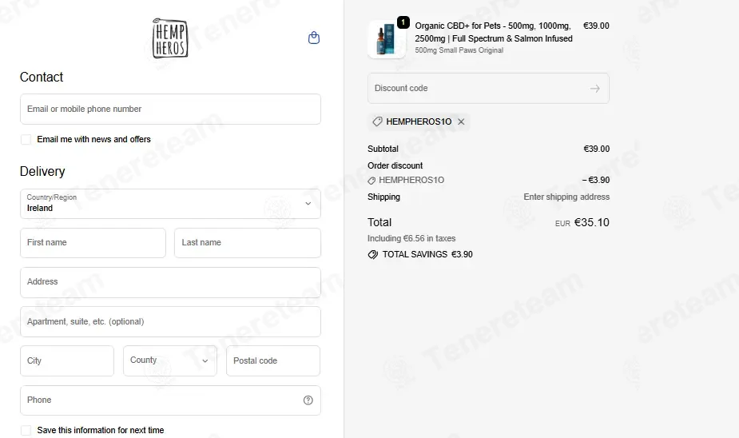Focus the Email or mobile phone number field
Image resolution: width=739 pixels, height=438 pixels.
click(170, 109)
